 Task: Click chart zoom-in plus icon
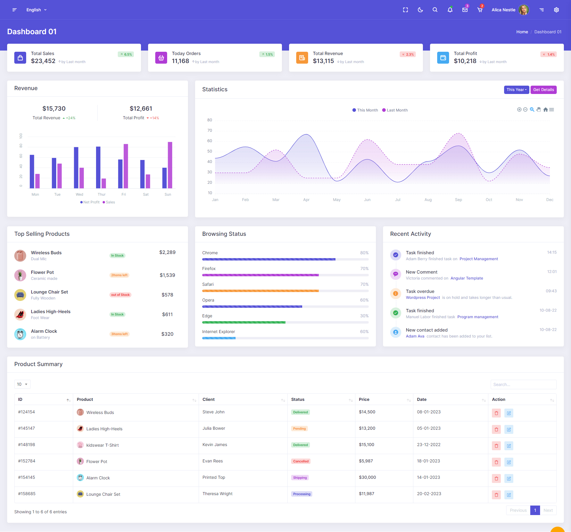pyautogui.click(x=519, y=110)
